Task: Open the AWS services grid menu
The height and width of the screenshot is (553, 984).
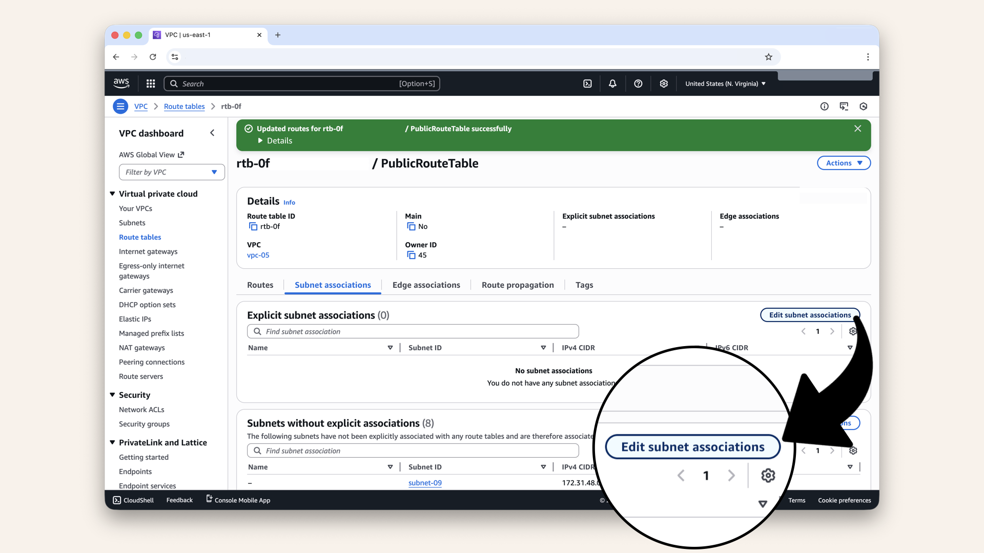Action: pos(151,83)
